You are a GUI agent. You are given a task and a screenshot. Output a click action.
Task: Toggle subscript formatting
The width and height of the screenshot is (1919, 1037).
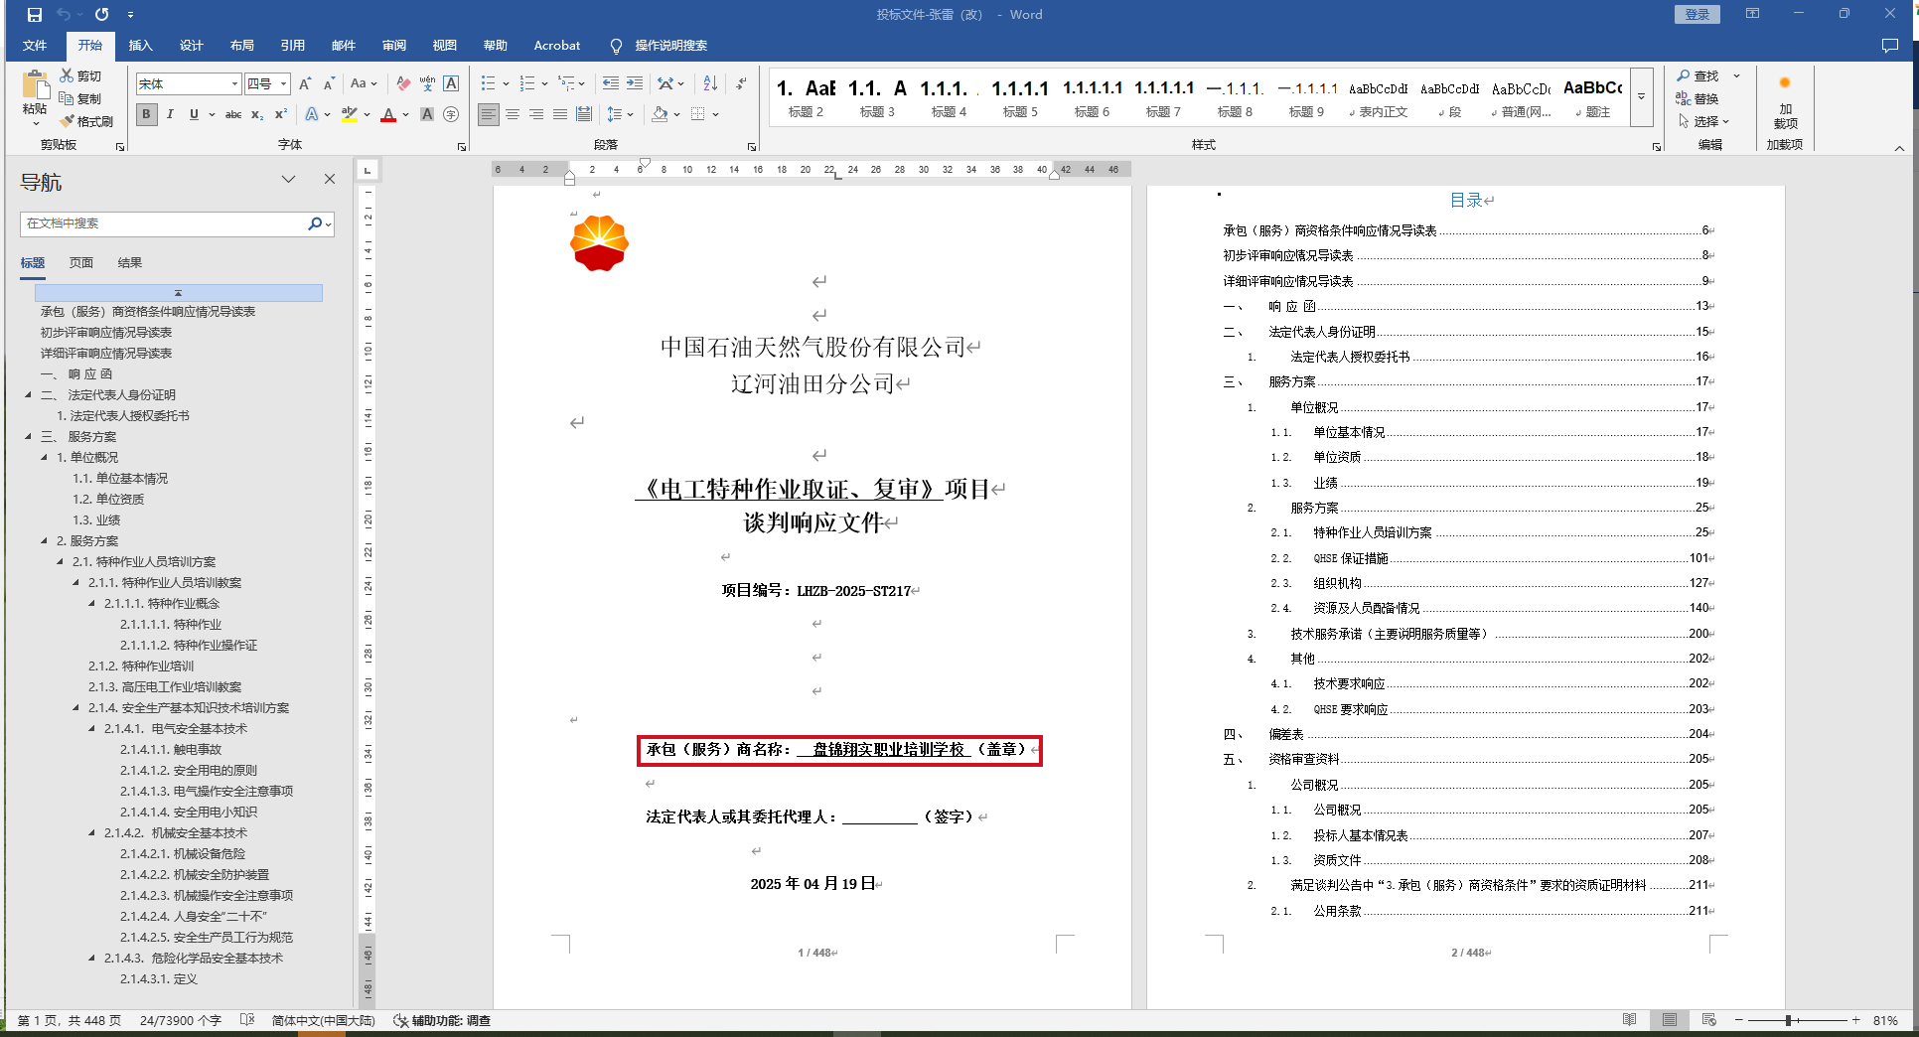coord(257,114)
